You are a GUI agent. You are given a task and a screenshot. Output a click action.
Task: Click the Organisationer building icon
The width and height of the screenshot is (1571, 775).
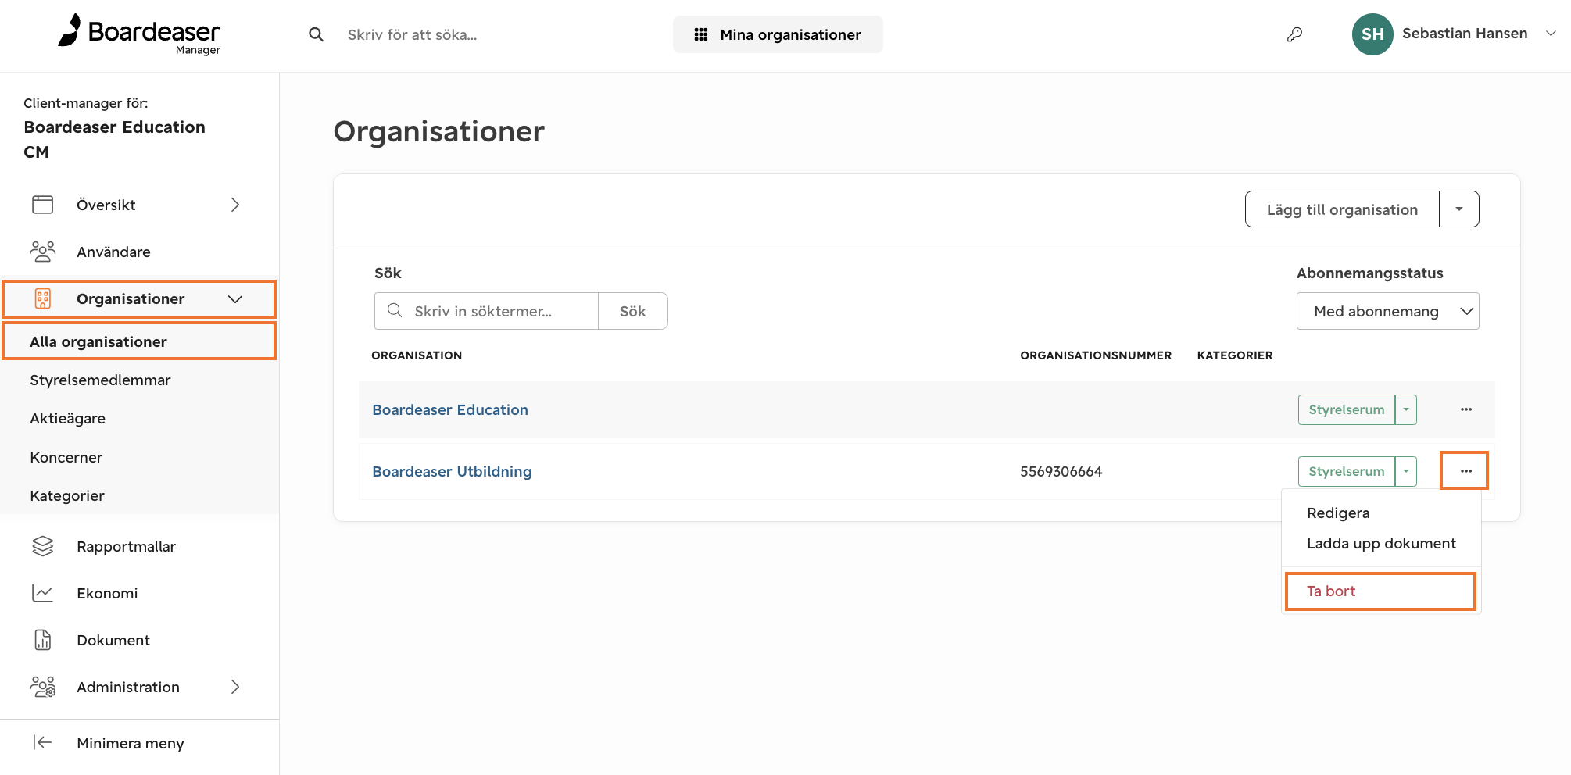click(42, 298)
